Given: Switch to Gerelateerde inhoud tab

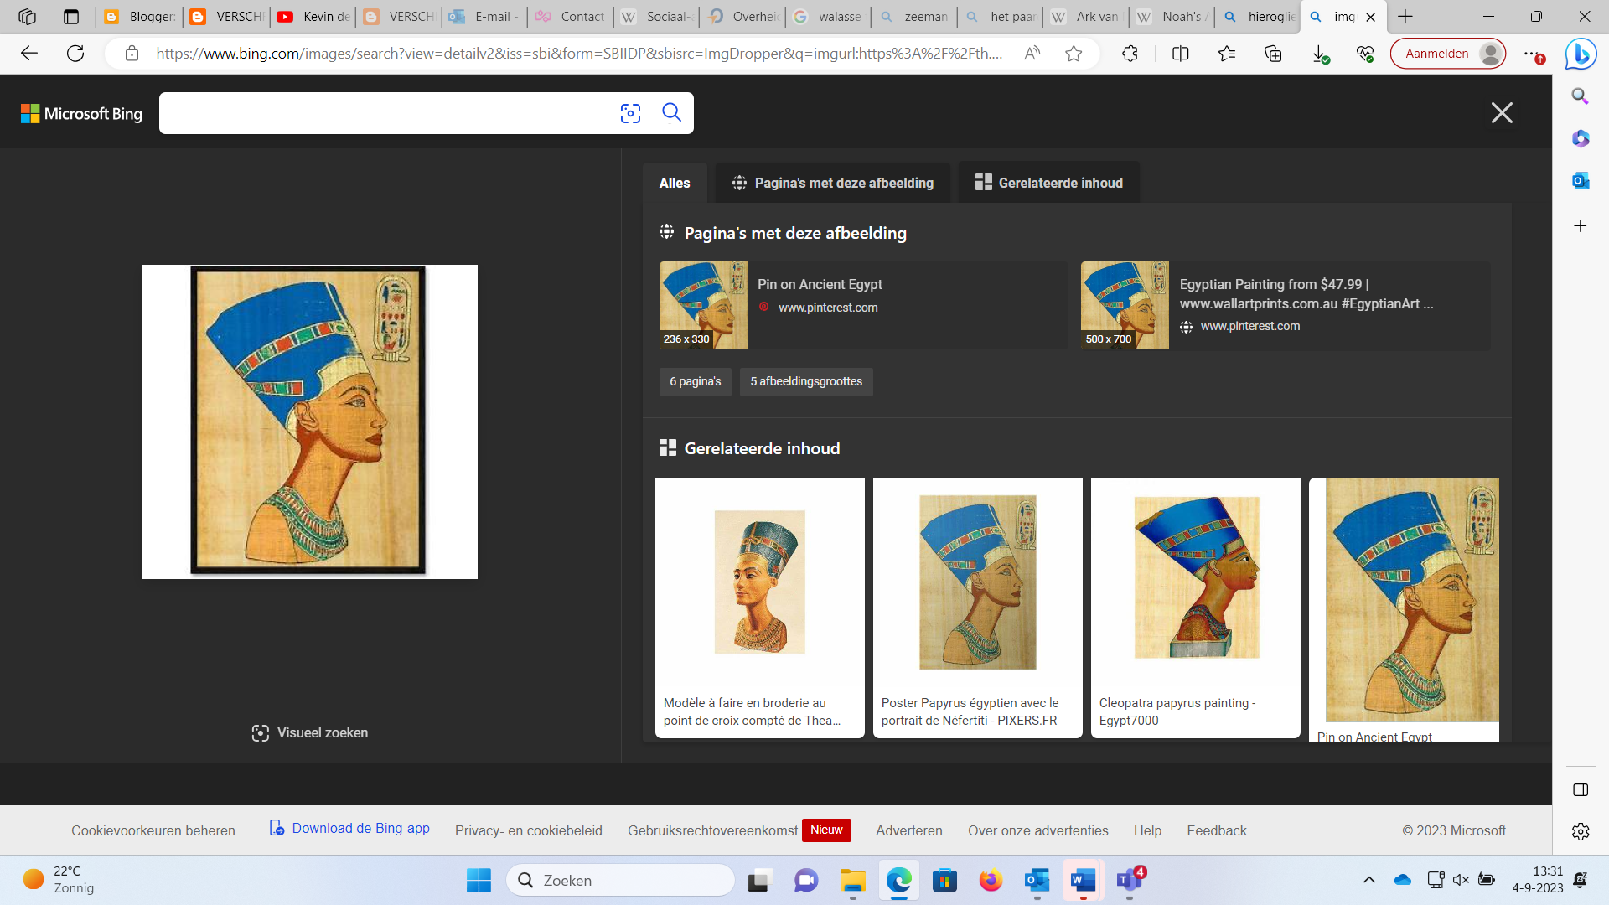Looking at the screenshot, I should pyautogui.click(x=1048, y=183).
